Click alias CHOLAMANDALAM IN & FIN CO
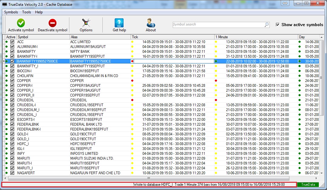This screenshot has height=190, width=327. (x=94, y=76)
